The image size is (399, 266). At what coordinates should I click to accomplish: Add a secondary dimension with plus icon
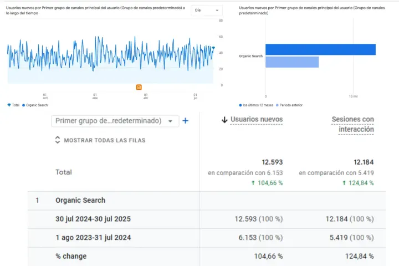186,121
